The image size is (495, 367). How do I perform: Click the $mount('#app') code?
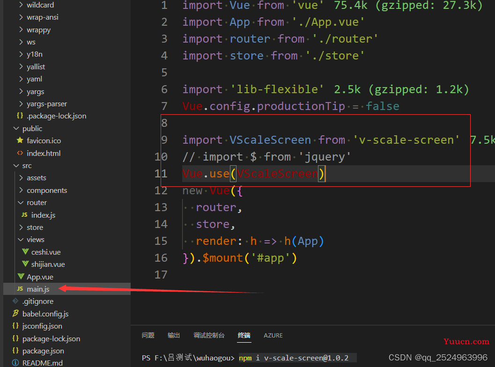[x=250, y=258]
